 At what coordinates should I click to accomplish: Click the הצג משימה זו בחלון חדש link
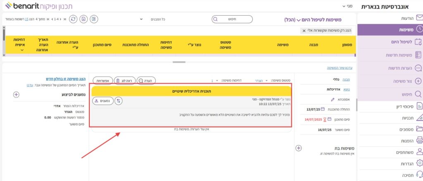[x=65, y=79]
